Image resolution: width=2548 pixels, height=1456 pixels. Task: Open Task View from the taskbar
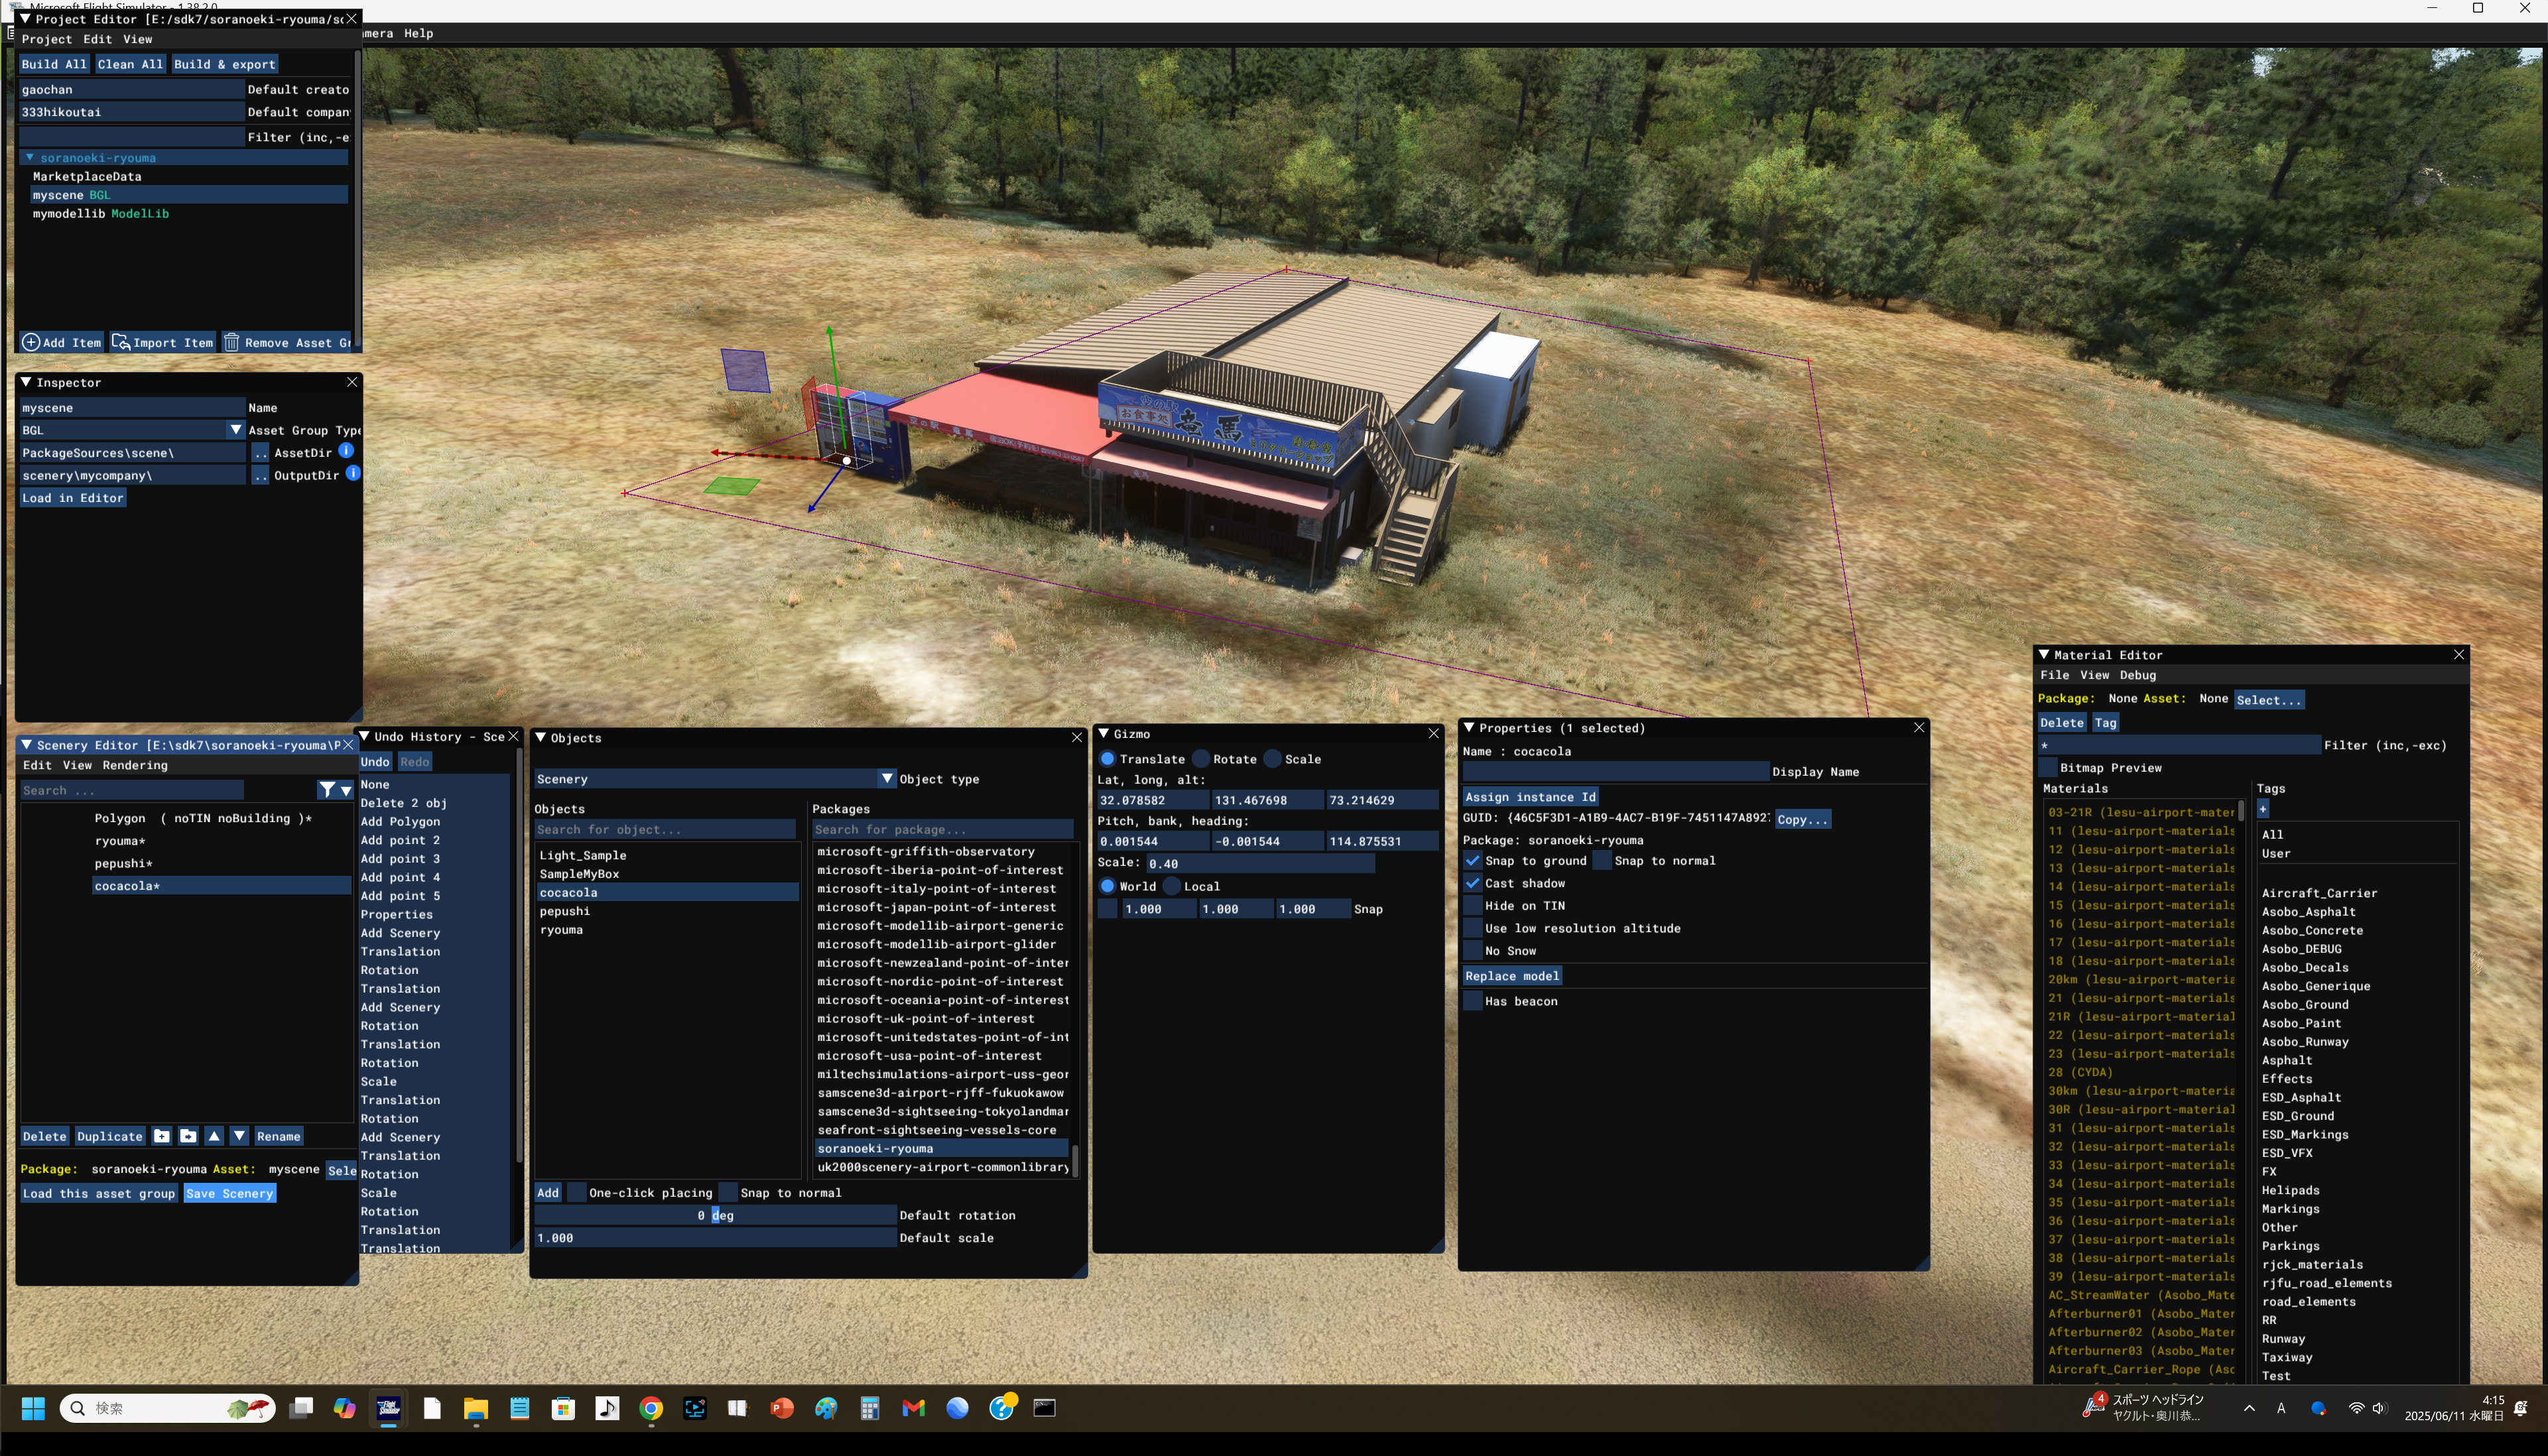[x=301, y=1408]
